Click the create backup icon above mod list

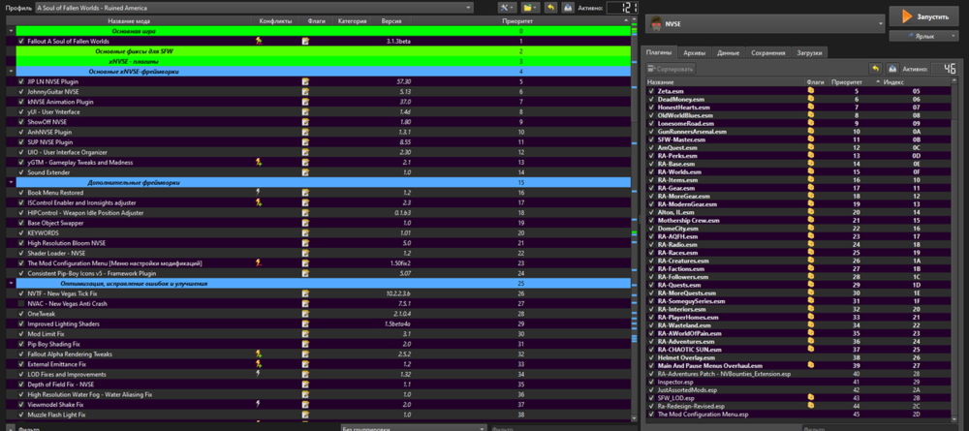(567, 8)
